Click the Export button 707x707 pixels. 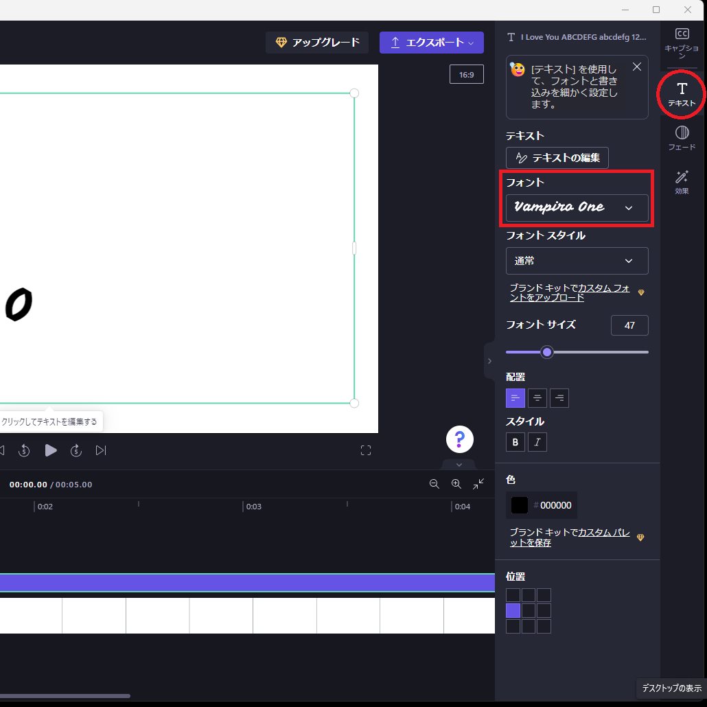pos(432,43)
